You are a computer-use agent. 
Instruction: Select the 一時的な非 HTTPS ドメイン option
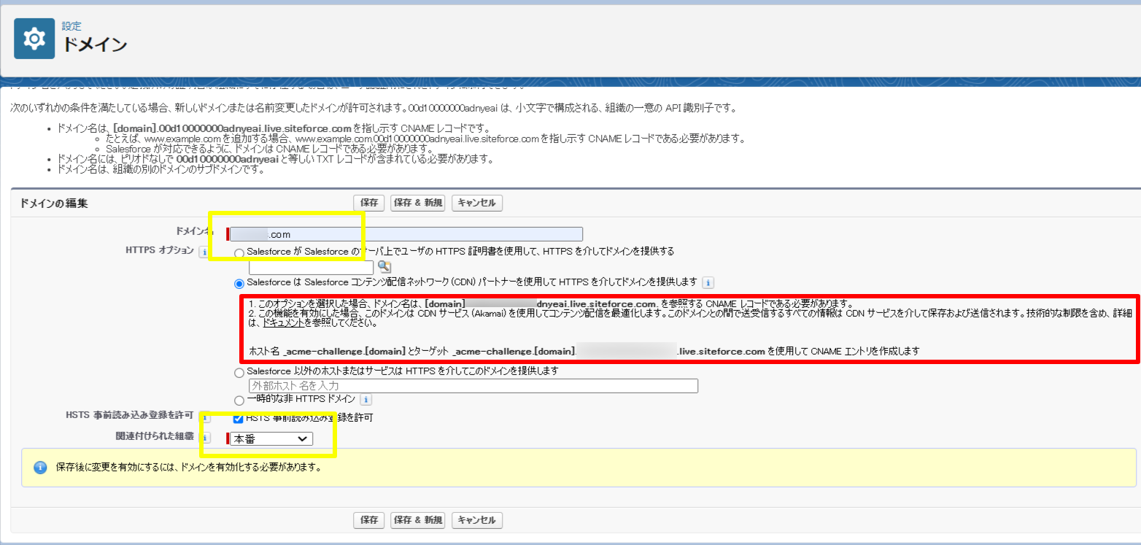point(239,401)
